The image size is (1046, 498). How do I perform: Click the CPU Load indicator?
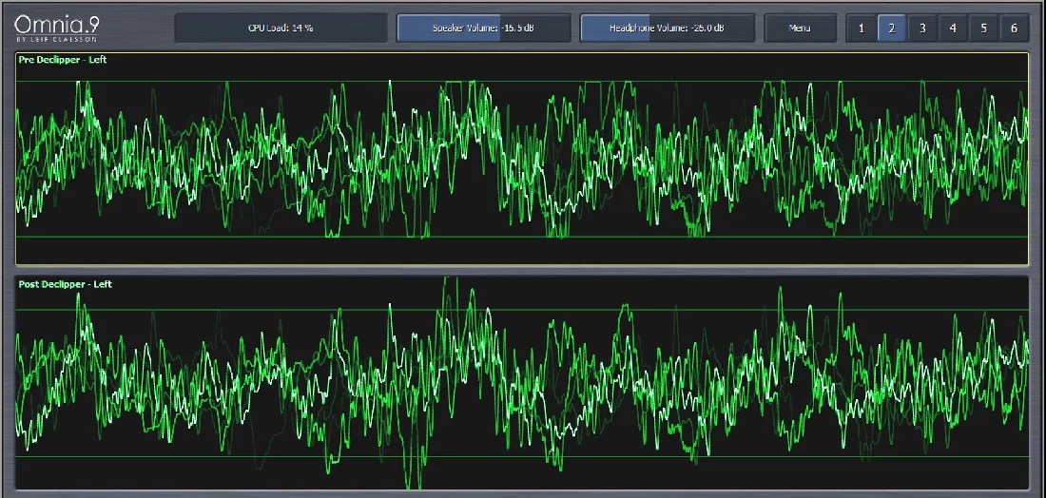[280, 28]
